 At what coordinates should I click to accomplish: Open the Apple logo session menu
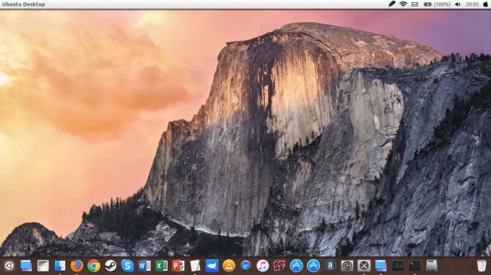pyautogui.click(x=485, y=4)
